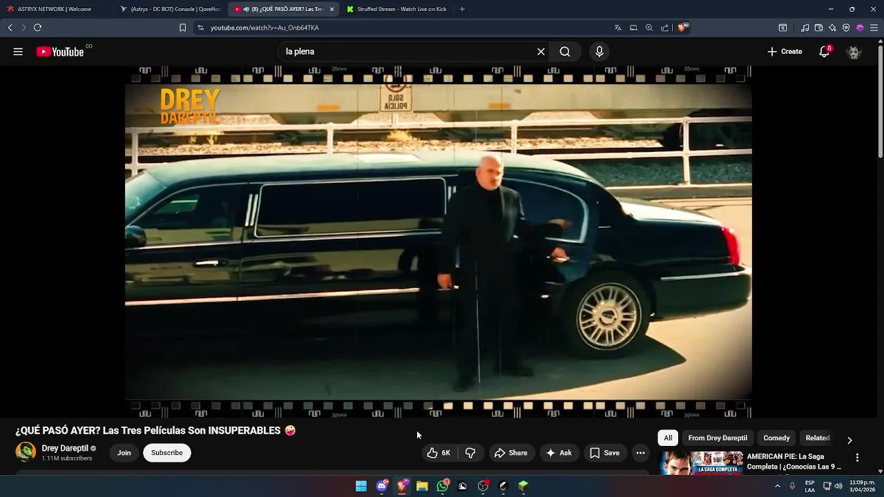This screenshot has height=497, width=884.
Task: Bookmark this page
Action: pos(182,28)
